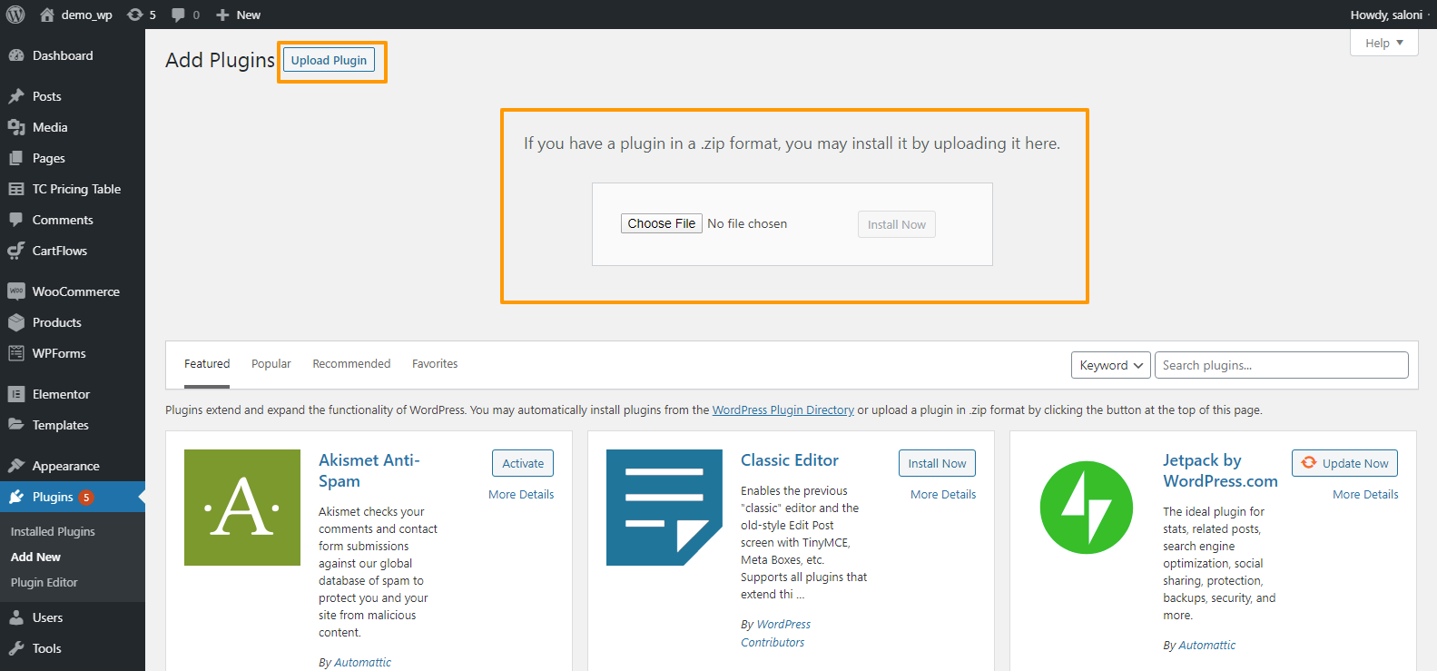Open Installed Plugins submenu item
The height and width of the screenshot is (671, 1437).
pos(53,531)
